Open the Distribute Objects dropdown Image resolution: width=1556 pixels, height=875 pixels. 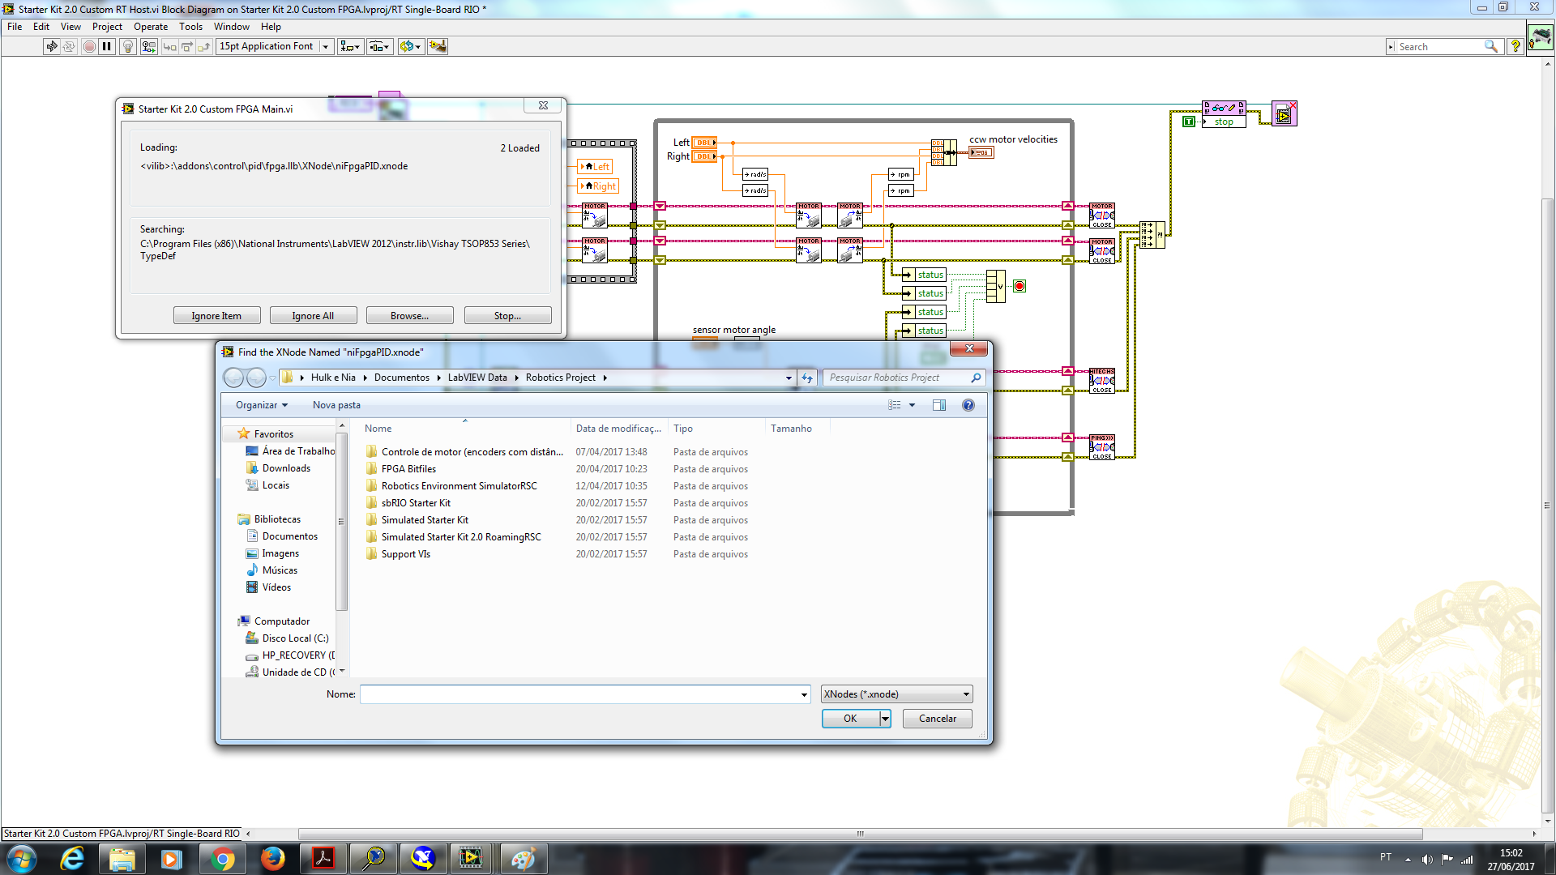point(380,46)
